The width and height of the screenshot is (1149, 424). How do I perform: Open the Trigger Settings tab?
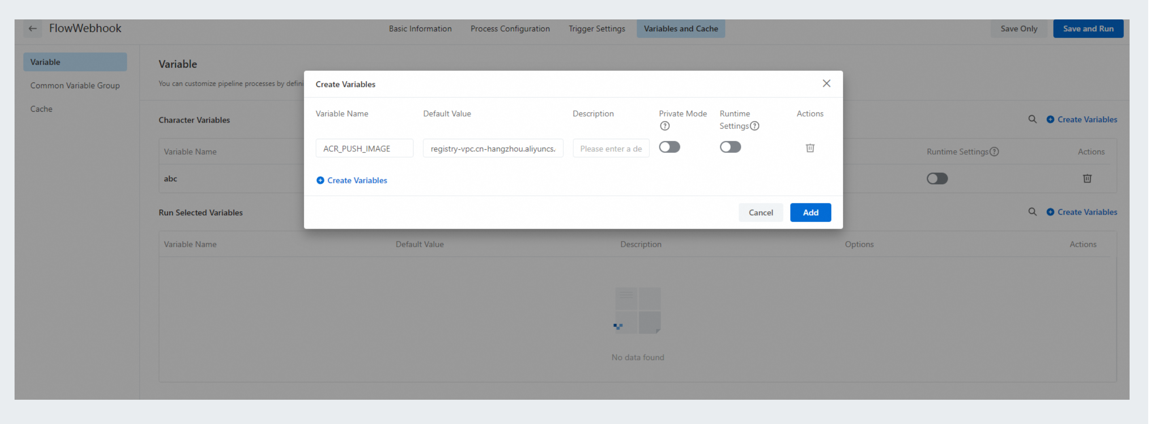point(596,29)
